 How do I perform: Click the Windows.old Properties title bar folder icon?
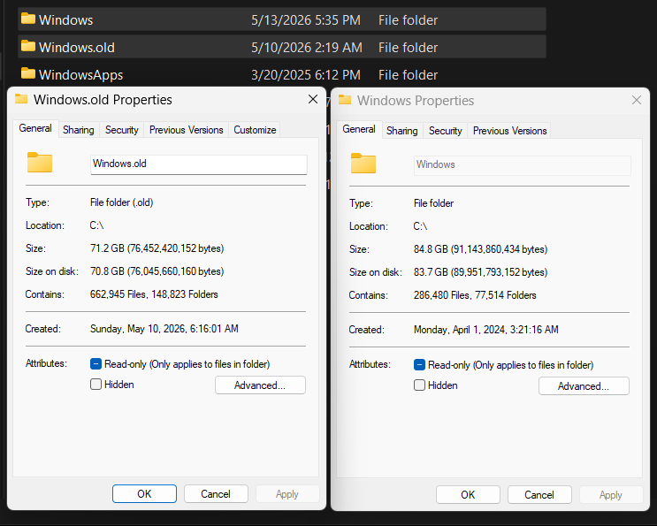point(21,99)
